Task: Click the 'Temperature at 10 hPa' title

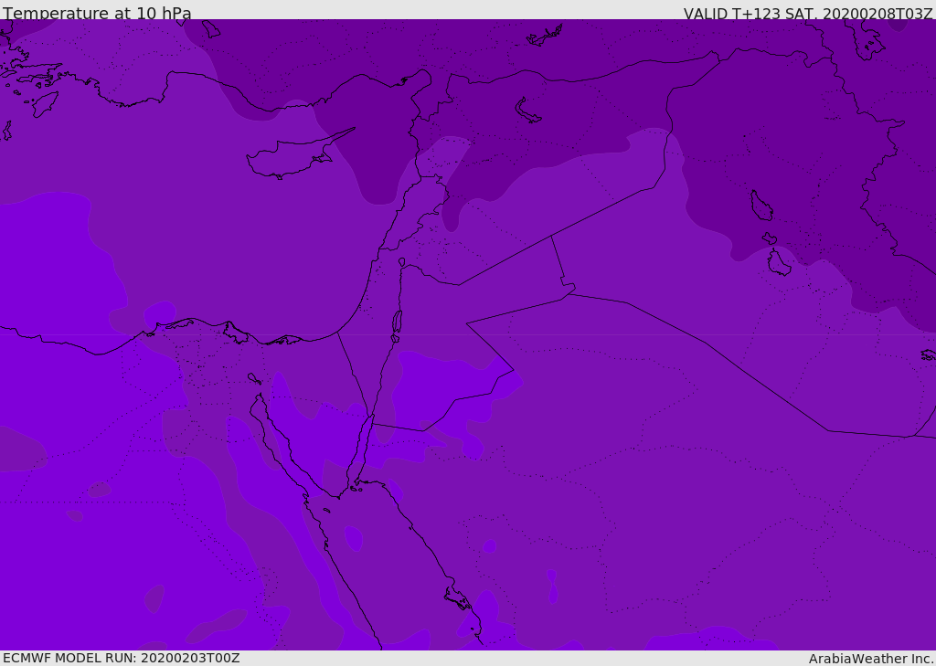Action: [x=97, y=14]
